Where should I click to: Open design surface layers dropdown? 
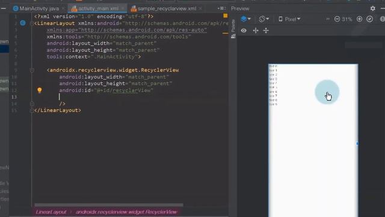pos(245,19)
